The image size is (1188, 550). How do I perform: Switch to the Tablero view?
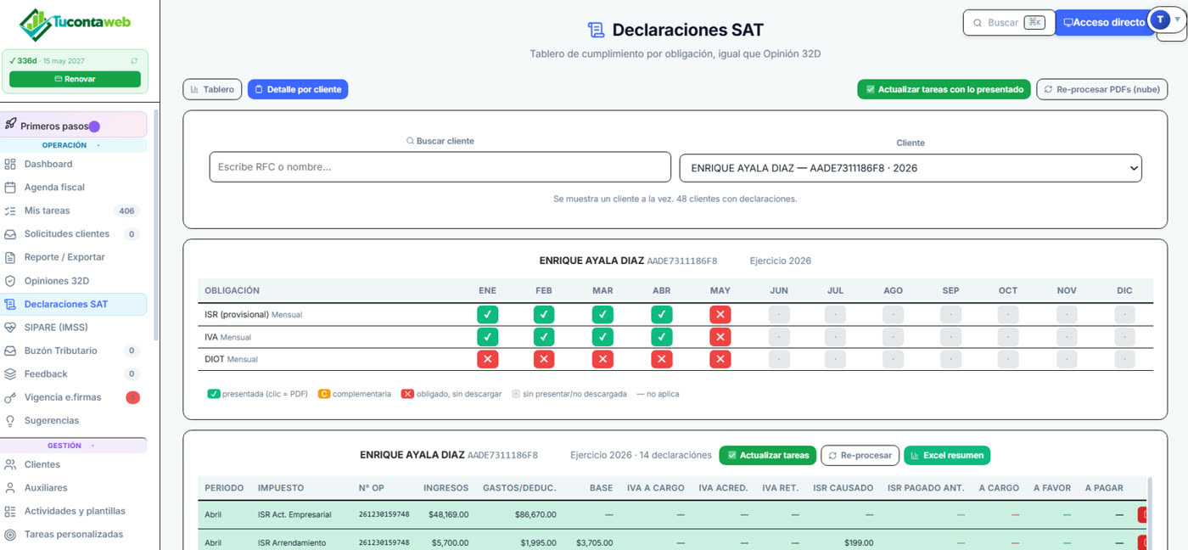coord(212,89)
